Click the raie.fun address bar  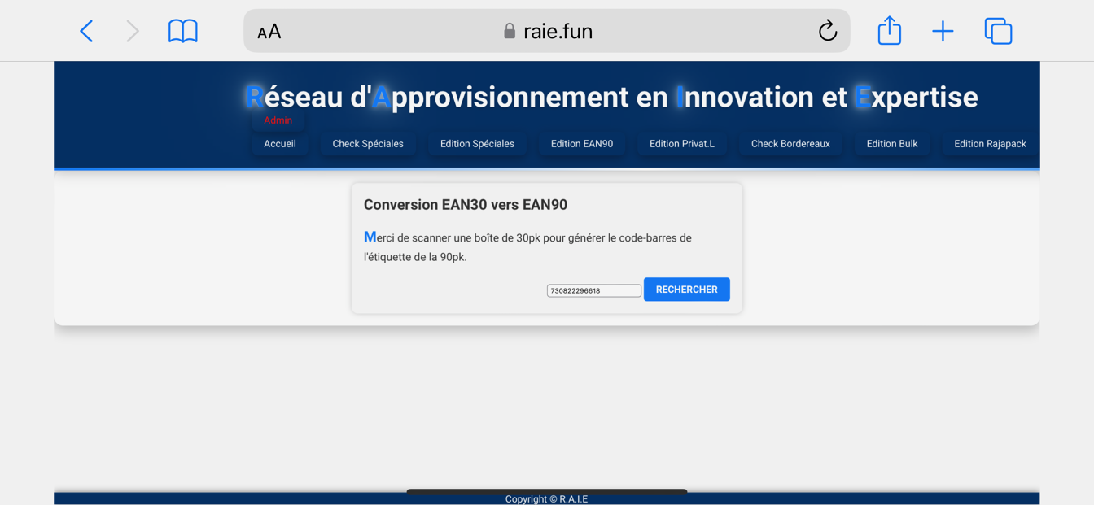(x=547, y=31)
